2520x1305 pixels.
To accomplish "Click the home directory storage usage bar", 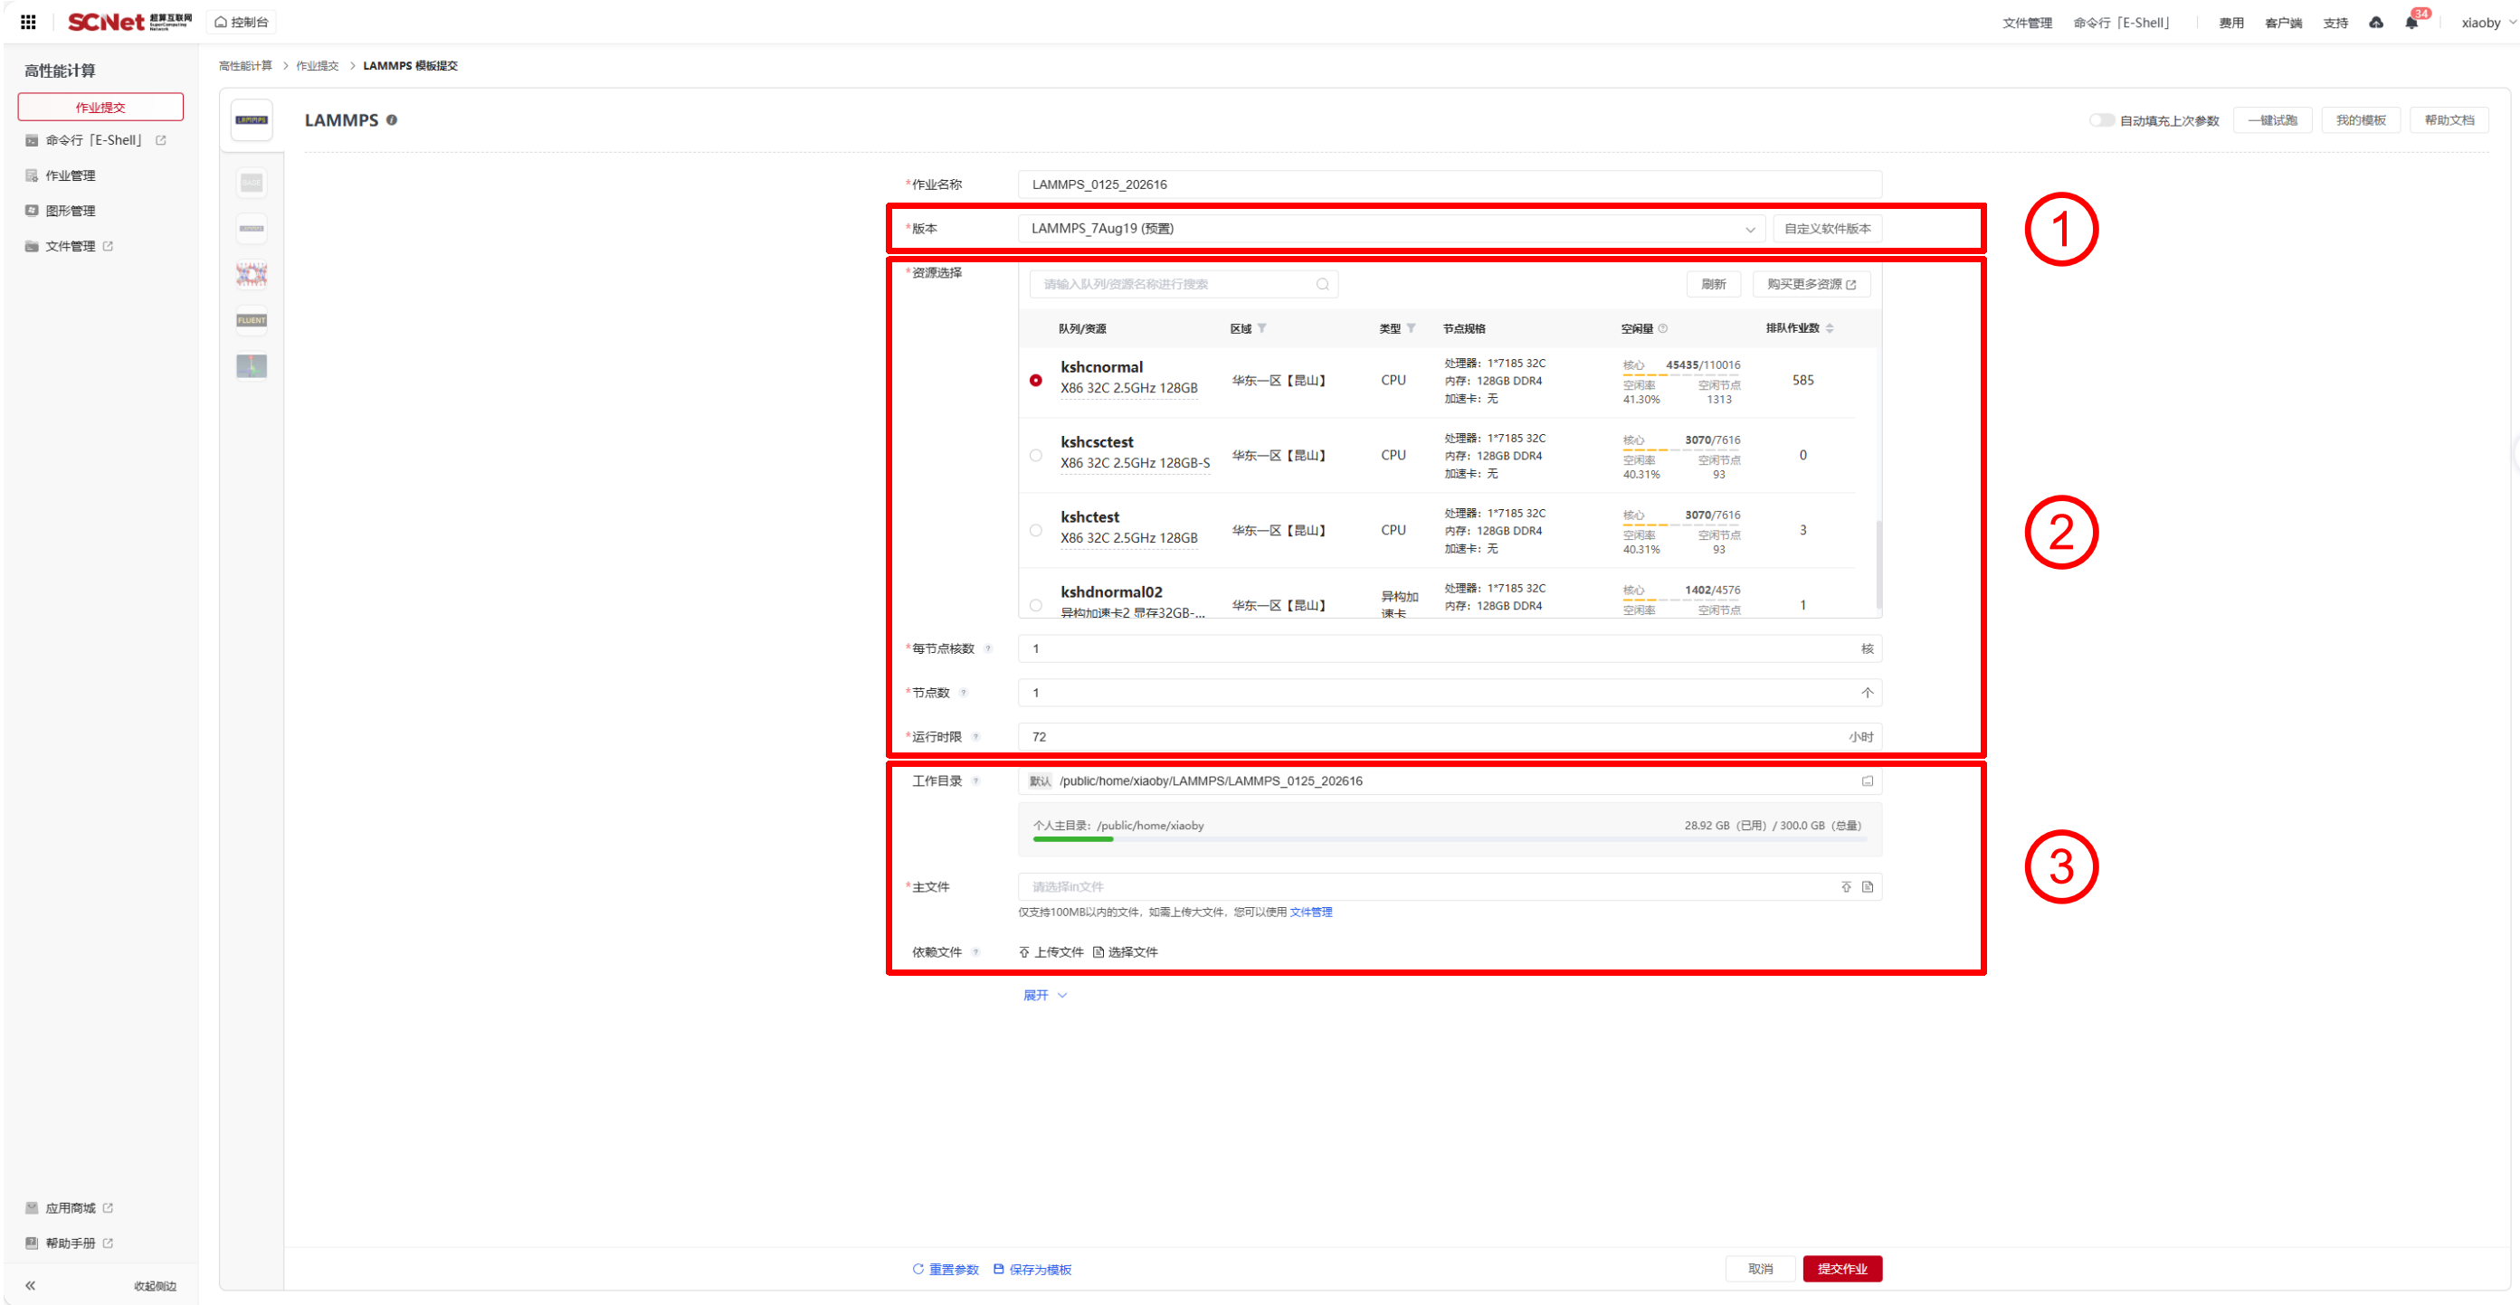I will tap(1449, 838).
